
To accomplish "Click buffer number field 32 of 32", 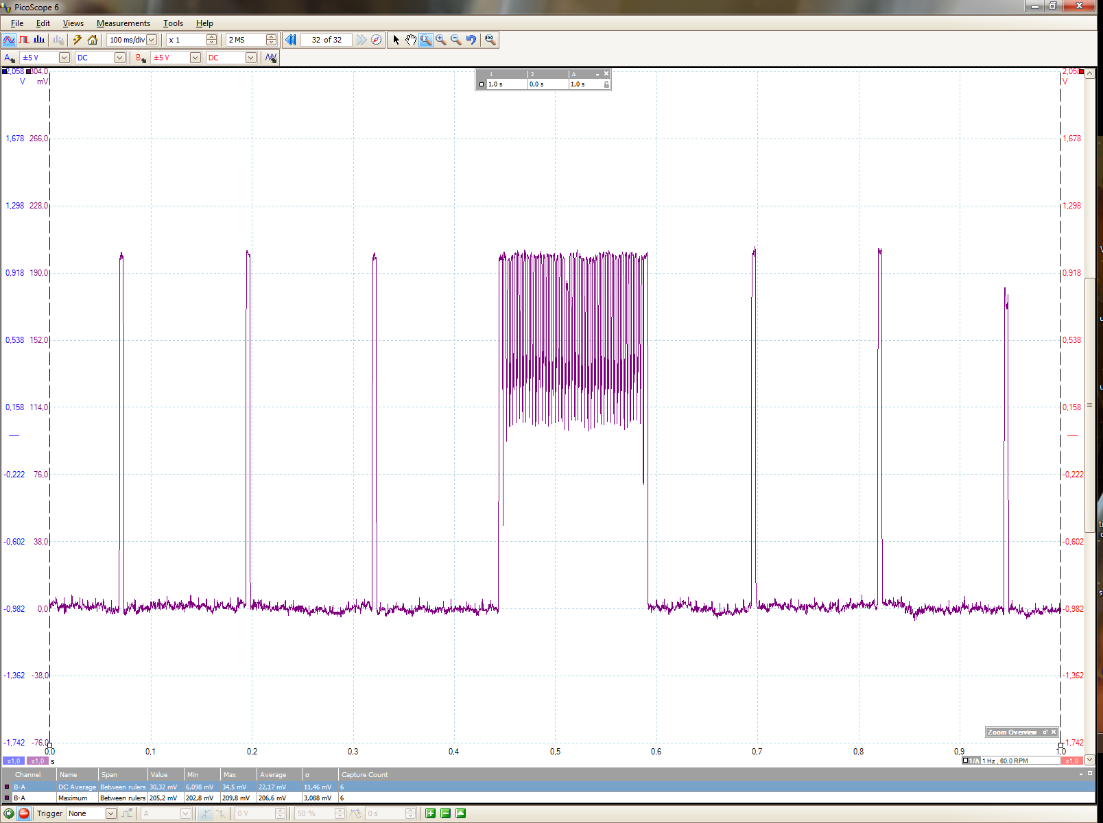I will [x=327, y=40].
